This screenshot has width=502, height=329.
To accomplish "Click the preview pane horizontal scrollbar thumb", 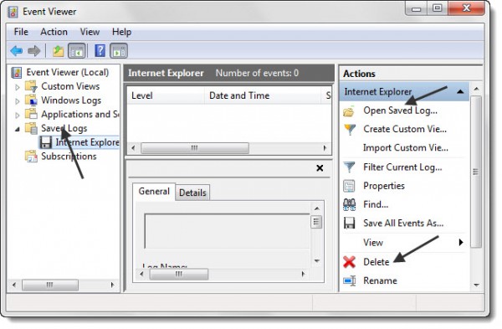I will click(x=179, y=275).
